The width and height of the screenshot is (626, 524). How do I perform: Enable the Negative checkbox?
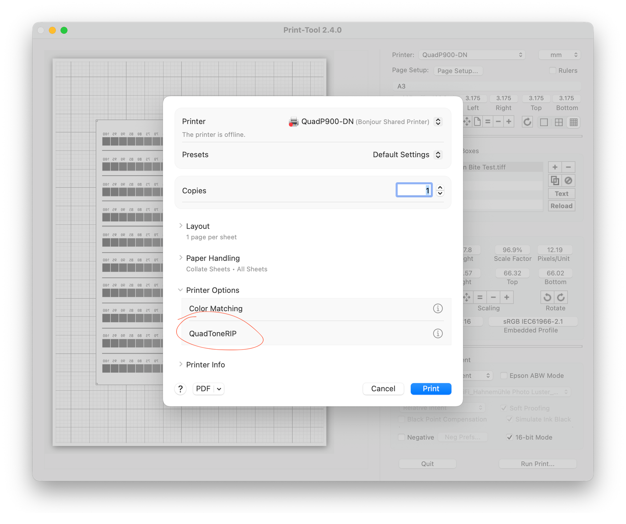pyautogui.click(x=401, y=437)
